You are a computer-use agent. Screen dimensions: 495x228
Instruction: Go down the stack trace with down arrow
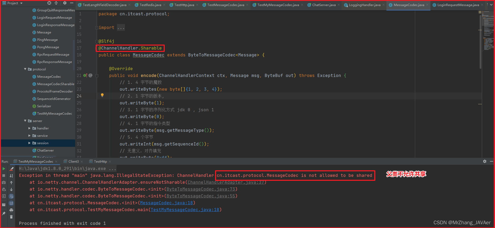(x=11, y=189)
